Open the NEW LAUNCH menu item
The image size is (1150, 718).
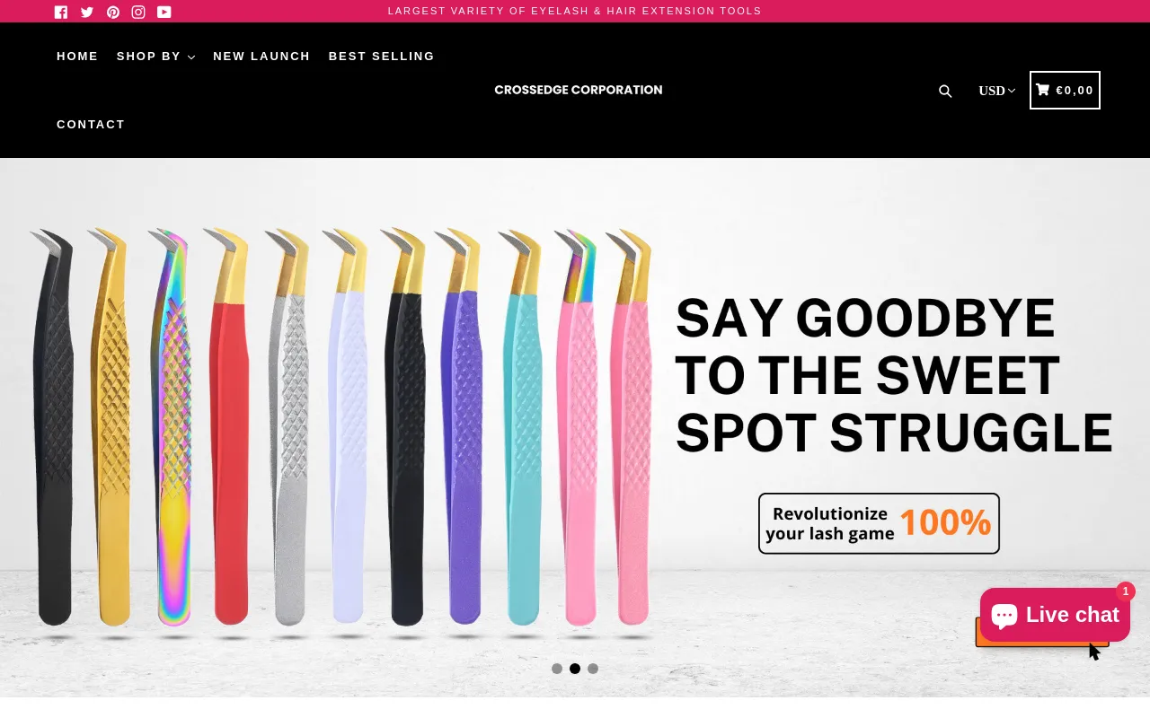pyautogui.click(x=261, y=57)
